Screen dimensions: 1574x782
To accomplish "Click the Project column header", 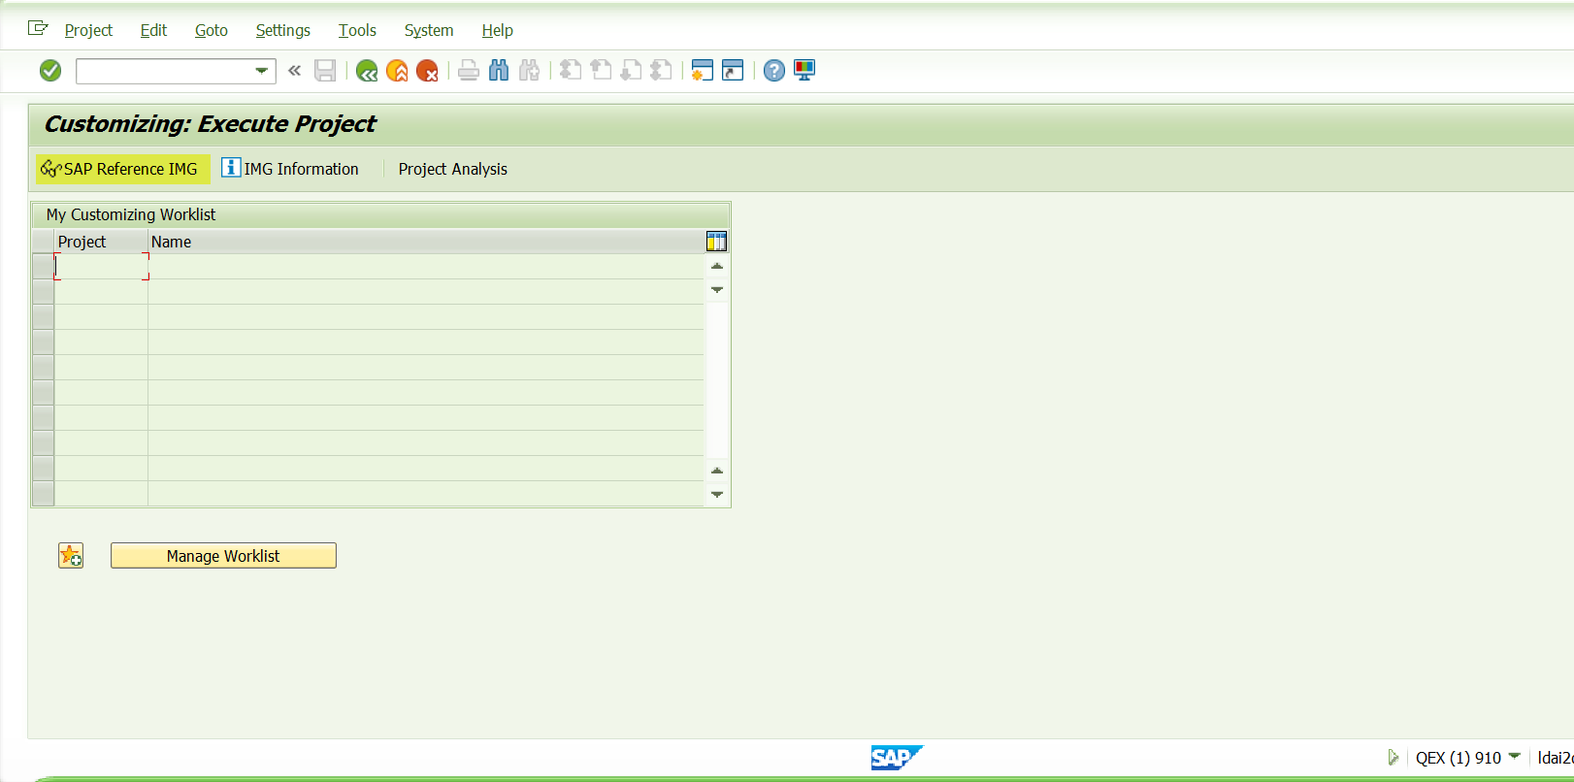I will pyautogui.click(x=101, y=242).
